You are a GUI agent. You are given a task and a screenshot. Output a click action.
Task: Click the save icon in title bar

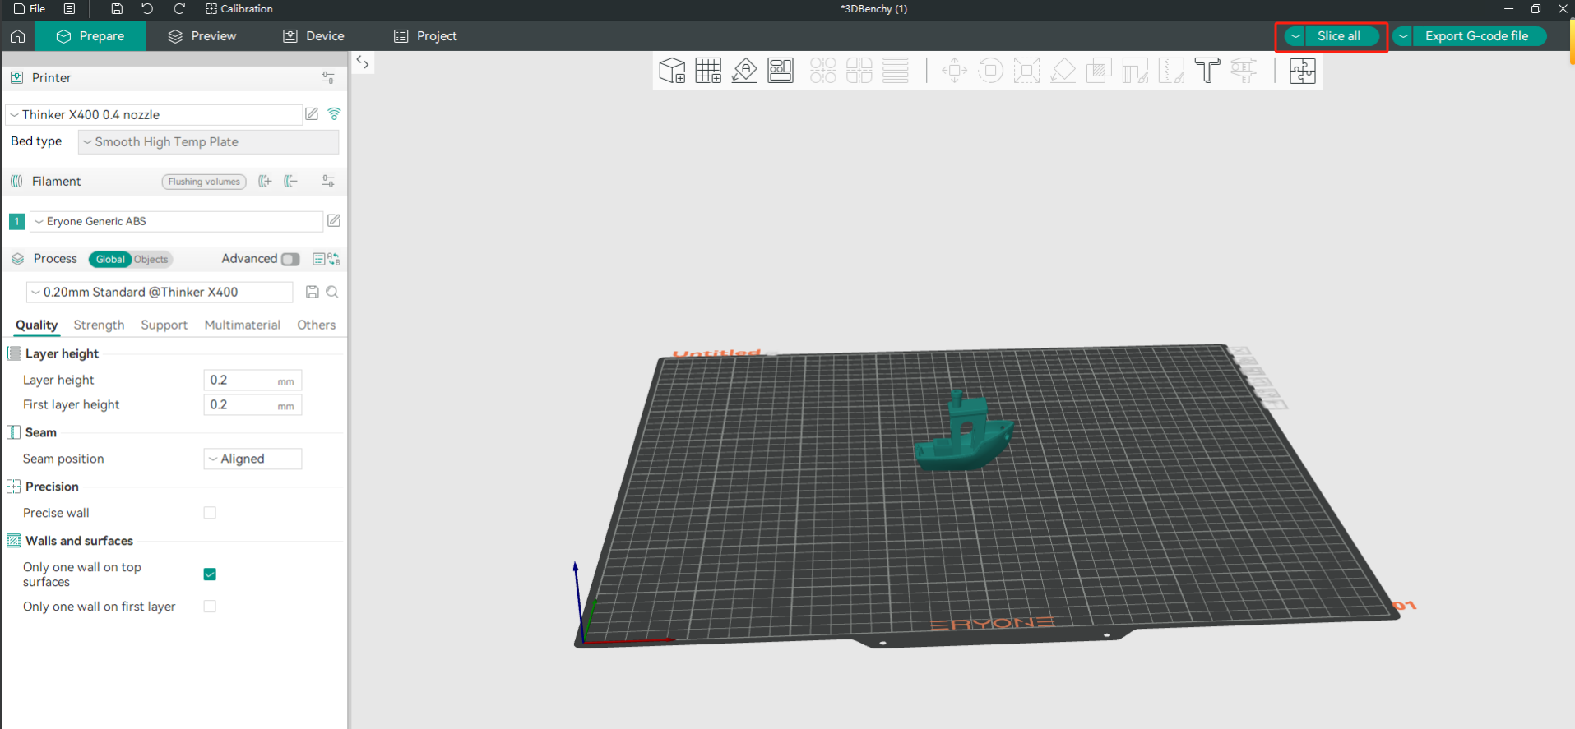tap(117, 9)
